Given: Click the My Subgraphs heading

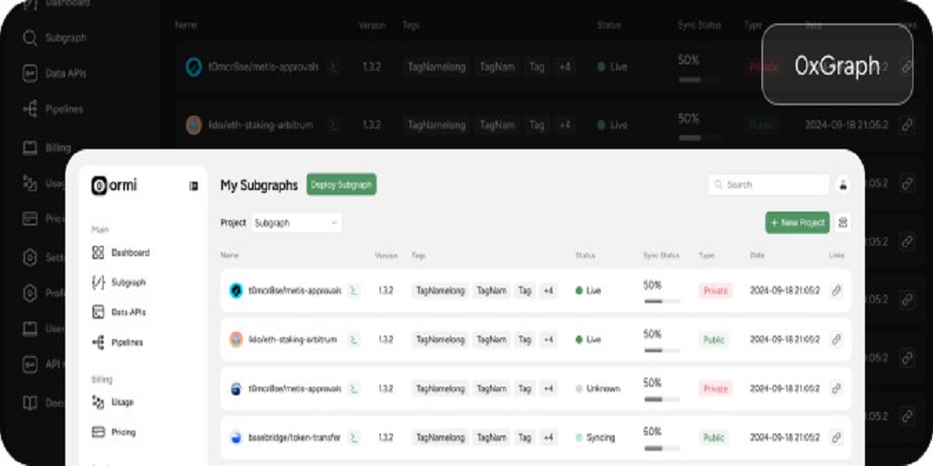Looking at the screenshot, I should pos(258,185).
